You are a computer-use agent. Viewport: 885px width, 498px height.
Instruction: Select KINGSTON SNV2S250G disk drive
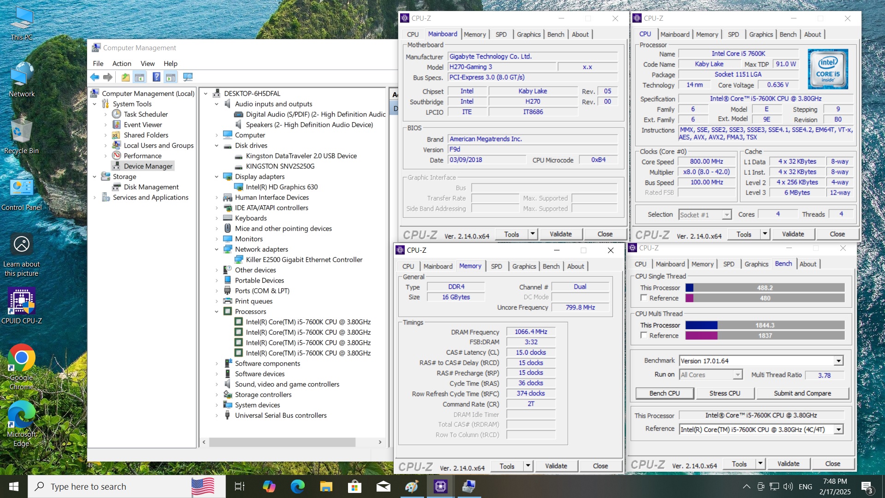280,166
